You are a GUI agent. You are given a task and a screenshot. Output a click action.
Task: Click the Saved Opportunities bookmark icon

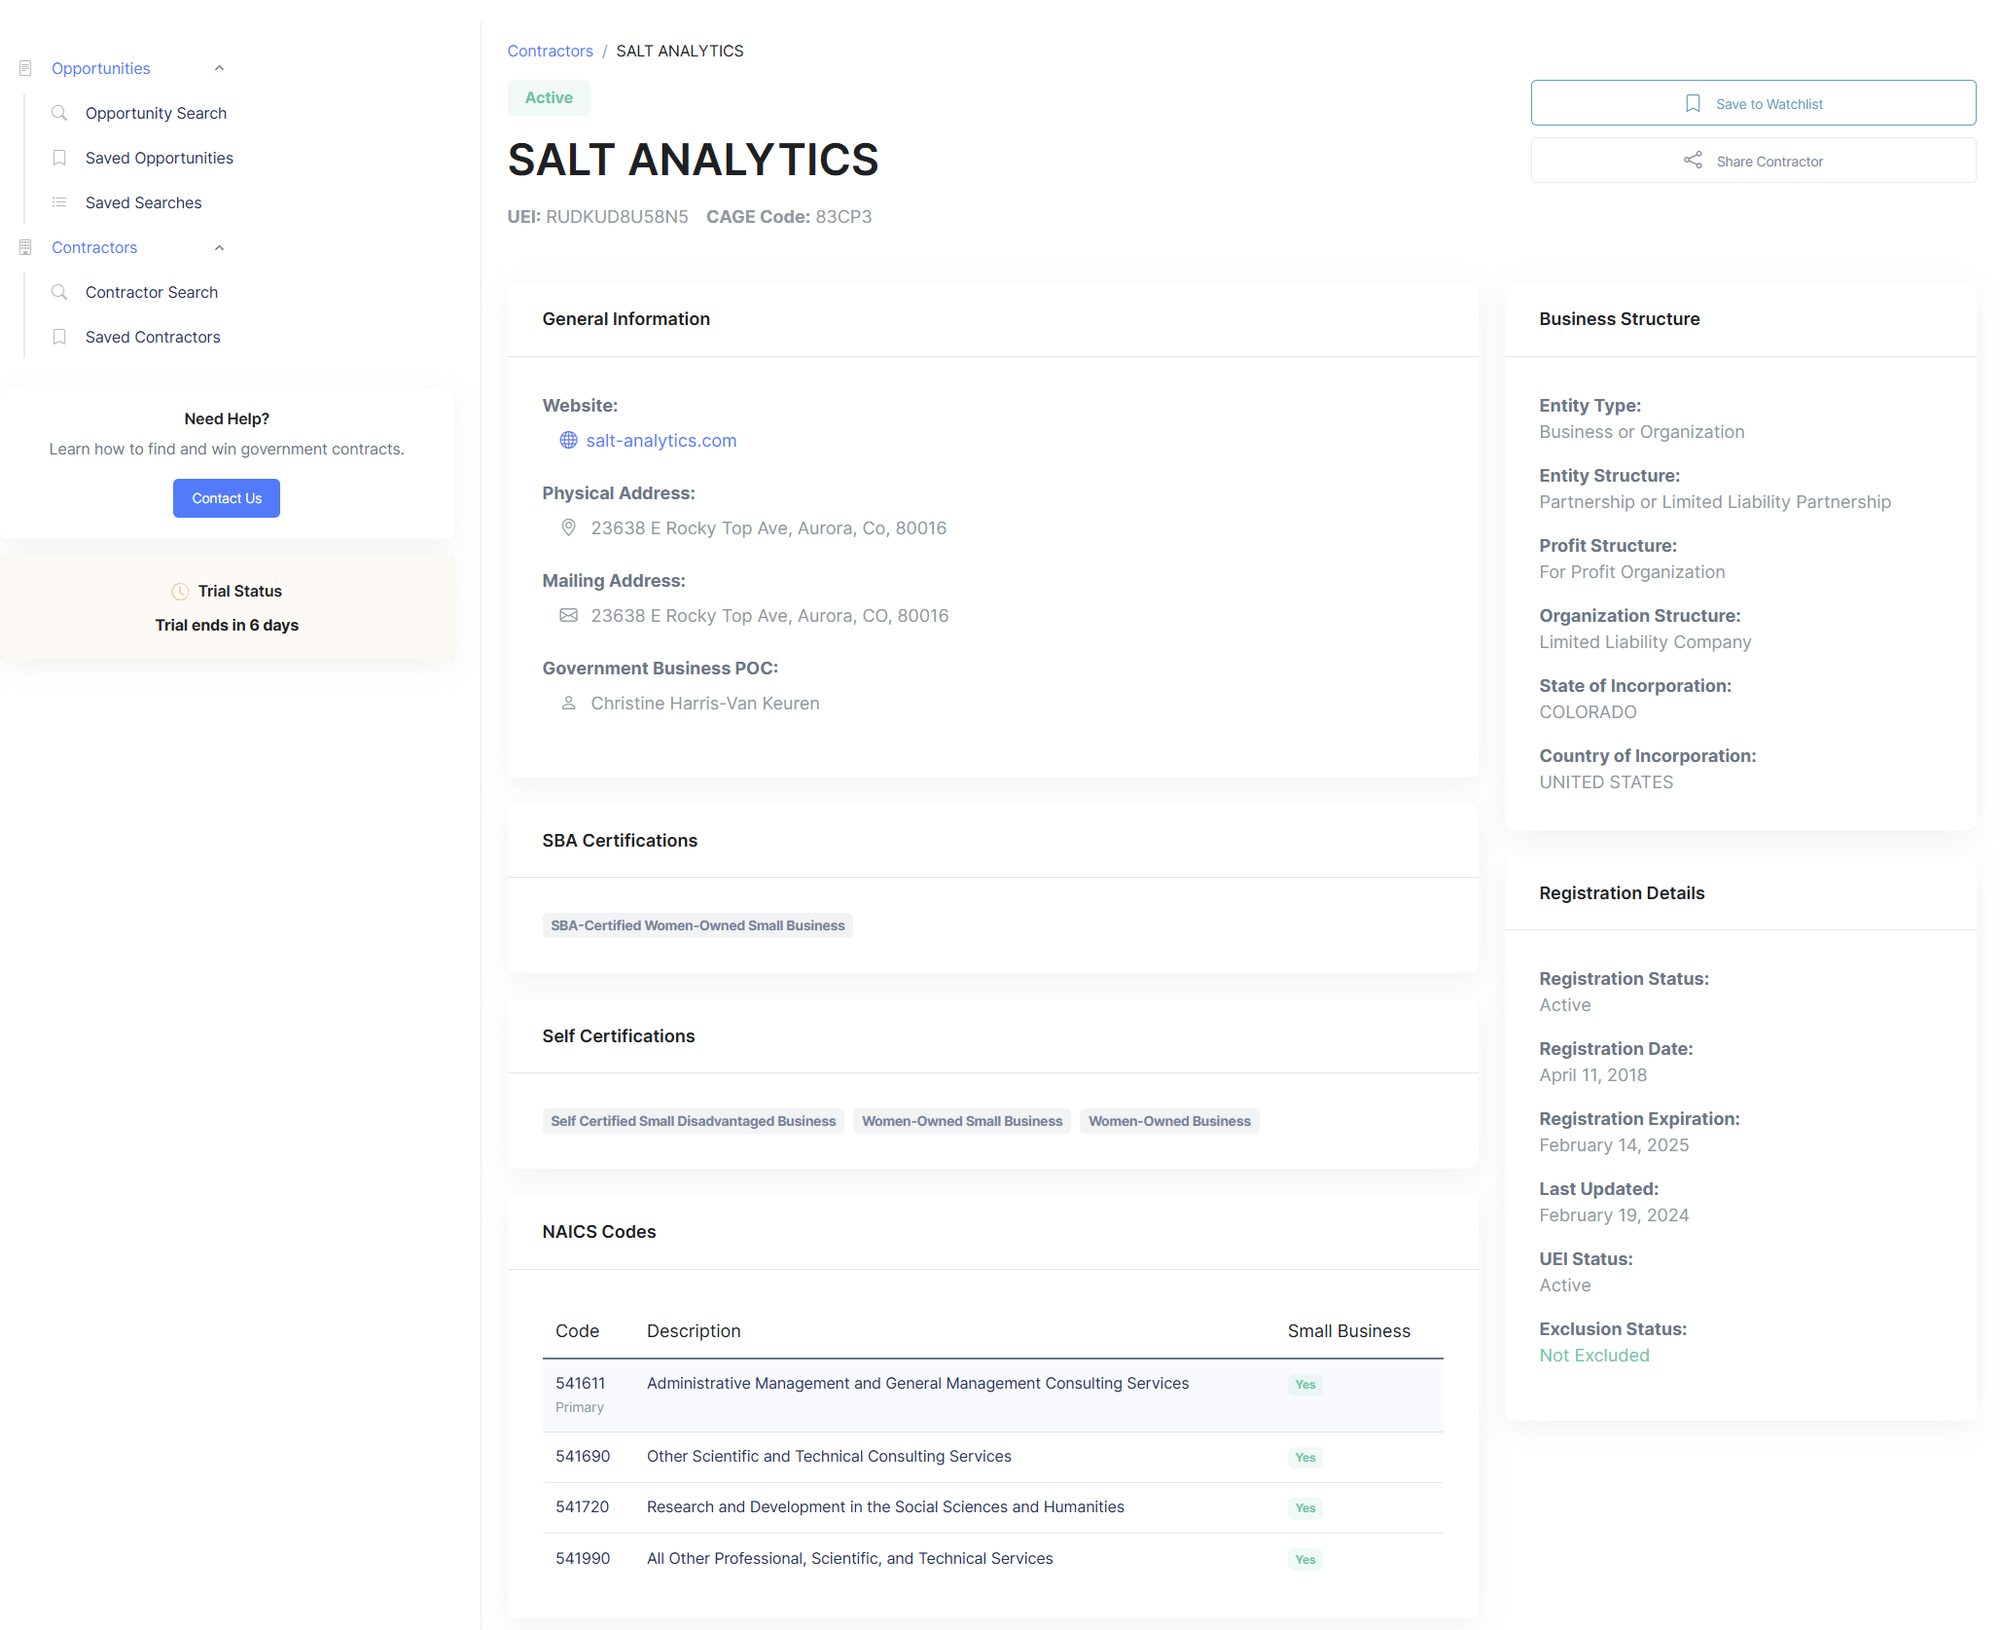coord(59,158)
